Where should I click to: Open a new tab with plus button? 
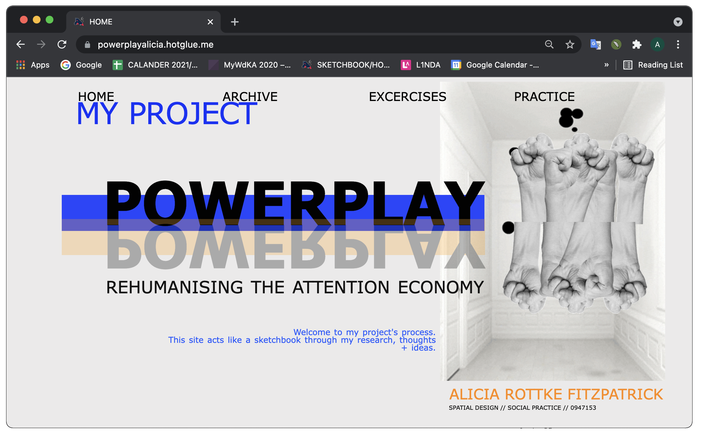click(x=234, y=22)
